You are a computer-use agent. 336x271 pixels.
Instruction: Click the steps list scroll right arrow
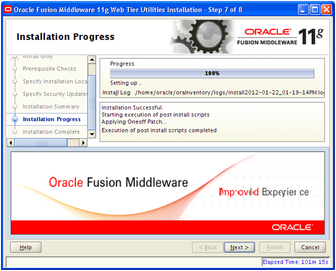[x=83, y=143]
